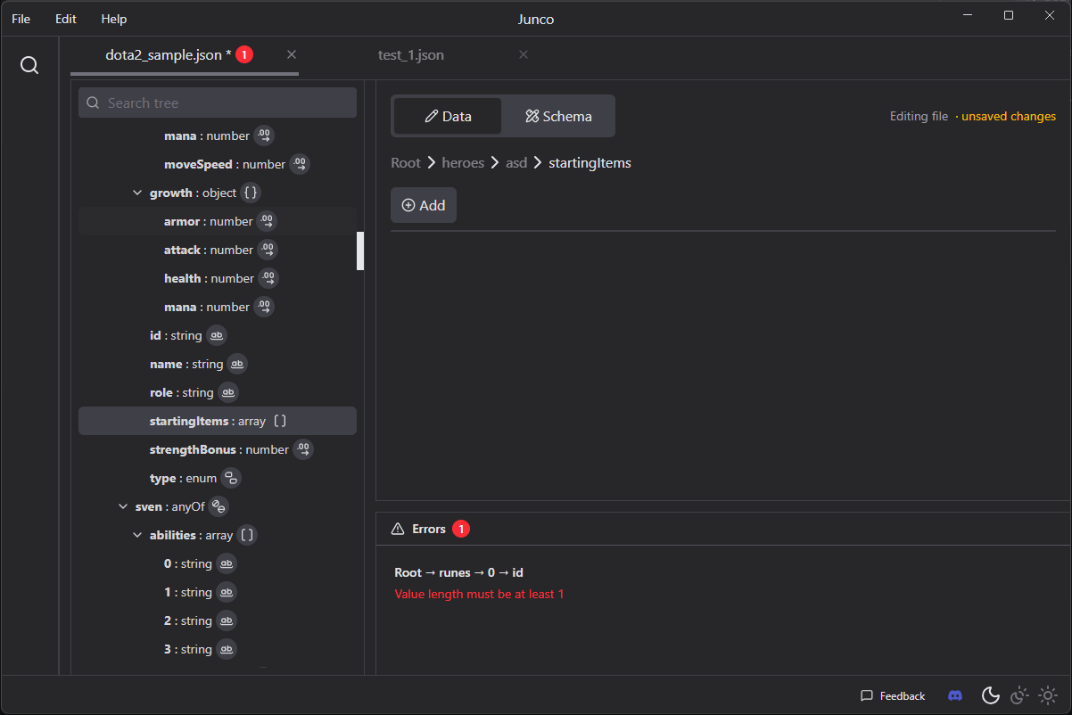Click the string type icon beside name
Viewport: 1072px width, 715px height.
[237, 364]
